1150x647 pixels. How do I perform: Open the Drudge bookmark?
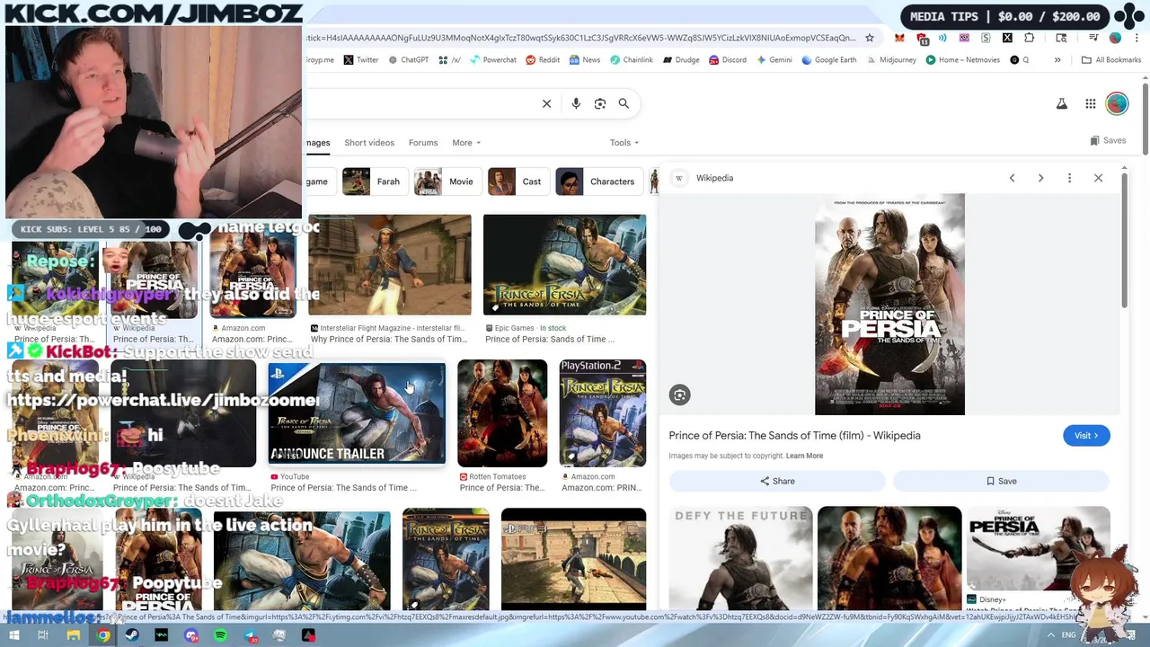pos(681,60)
